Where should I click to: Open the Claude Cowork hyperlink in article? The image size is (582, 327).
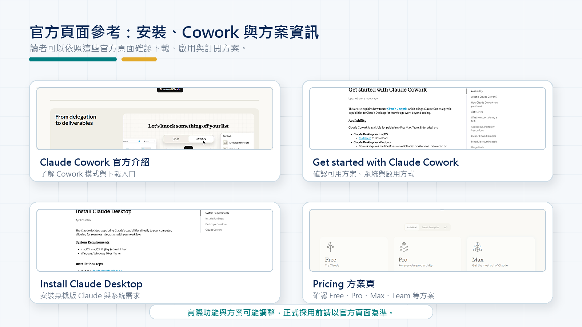pos(397,109)
